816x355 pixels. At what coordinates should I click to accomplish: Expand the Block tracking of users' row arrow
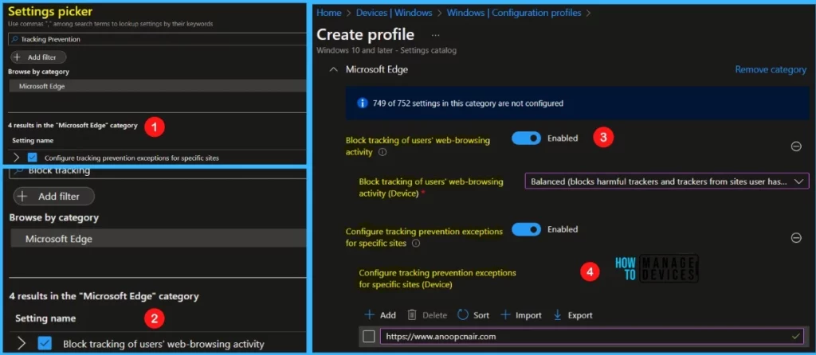(22, 344)
